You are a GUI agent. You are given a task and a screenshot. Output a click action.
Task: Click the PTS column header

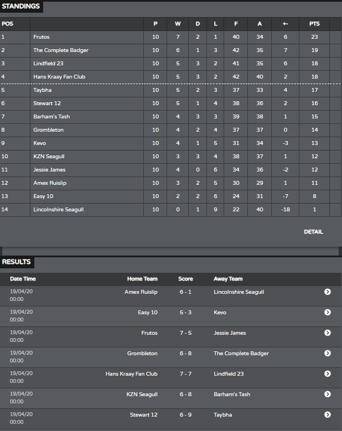[314, 24]
